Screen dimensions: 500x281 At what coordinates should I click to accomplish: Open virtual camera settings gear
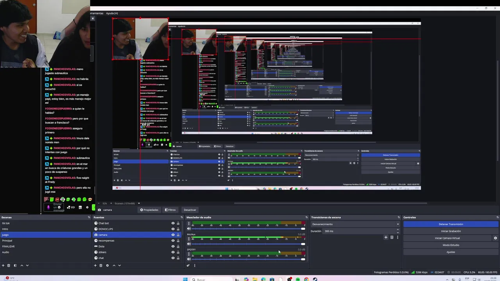495,238
